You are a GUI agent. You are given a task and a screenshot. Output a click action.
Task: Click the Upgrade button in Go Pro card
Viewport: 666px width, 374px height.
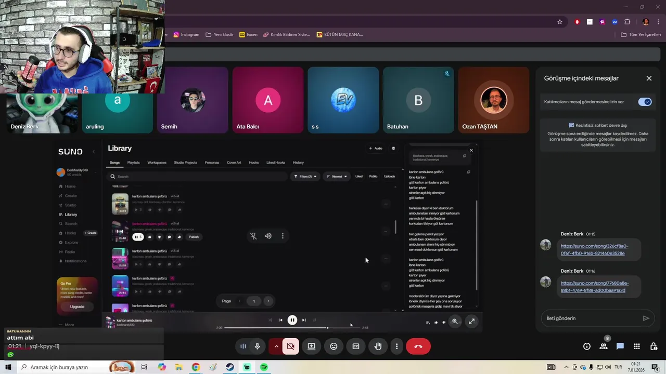(77, 306)
